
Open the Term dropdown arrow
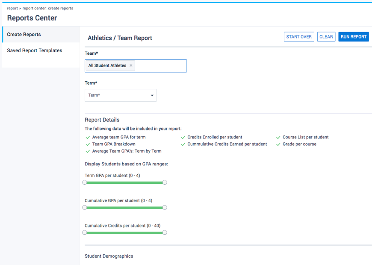coord(152,95)
